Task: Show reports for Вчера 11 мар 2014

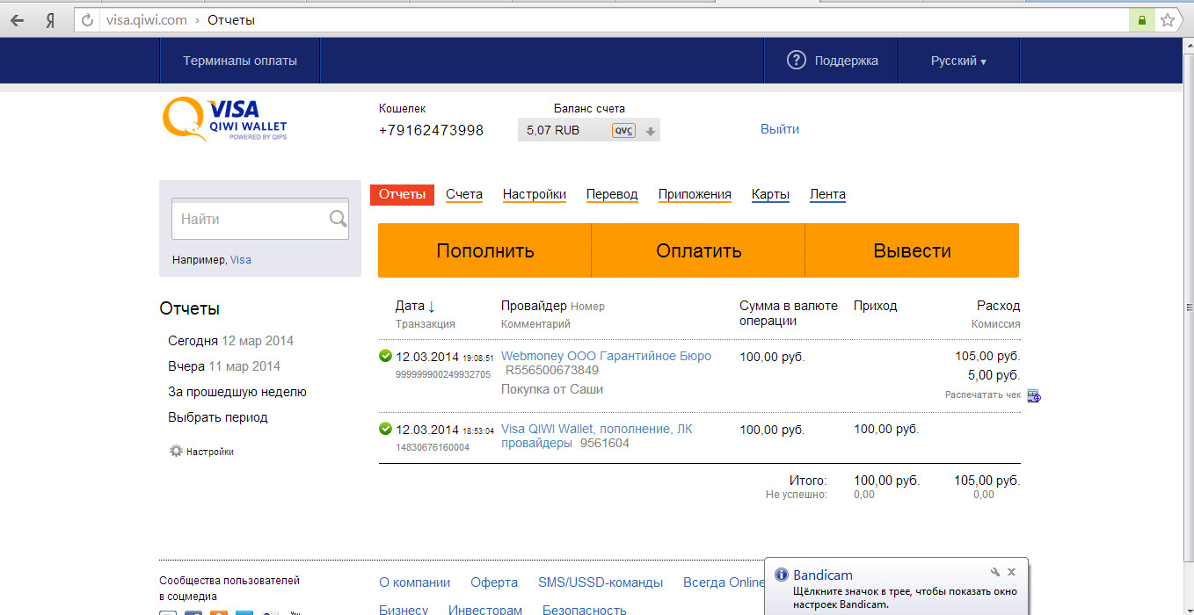Action: tap(224, 366)
